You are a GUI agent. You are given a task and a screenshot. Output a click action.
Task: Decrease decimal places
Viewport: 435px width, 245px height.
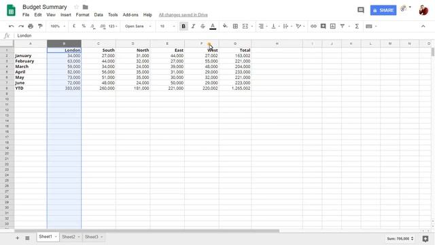coord(93,26)
